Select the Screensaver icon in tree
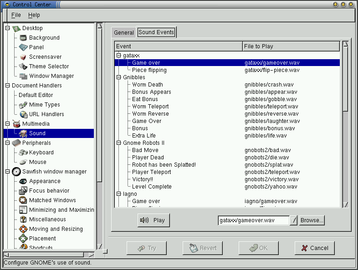 (23, 57)
